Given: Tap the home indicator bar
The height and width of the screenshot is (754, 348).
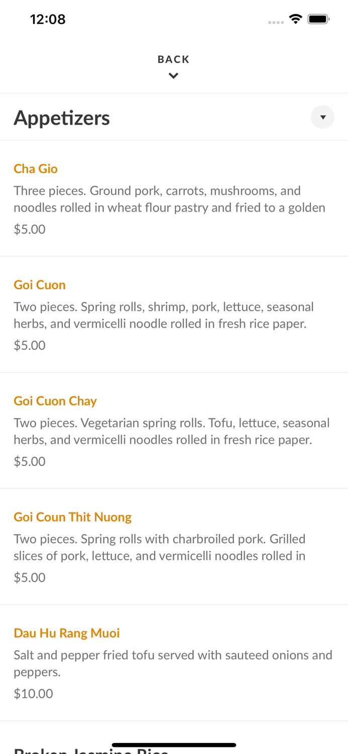Looking at the screenshot, I should [x=174, y=744].
